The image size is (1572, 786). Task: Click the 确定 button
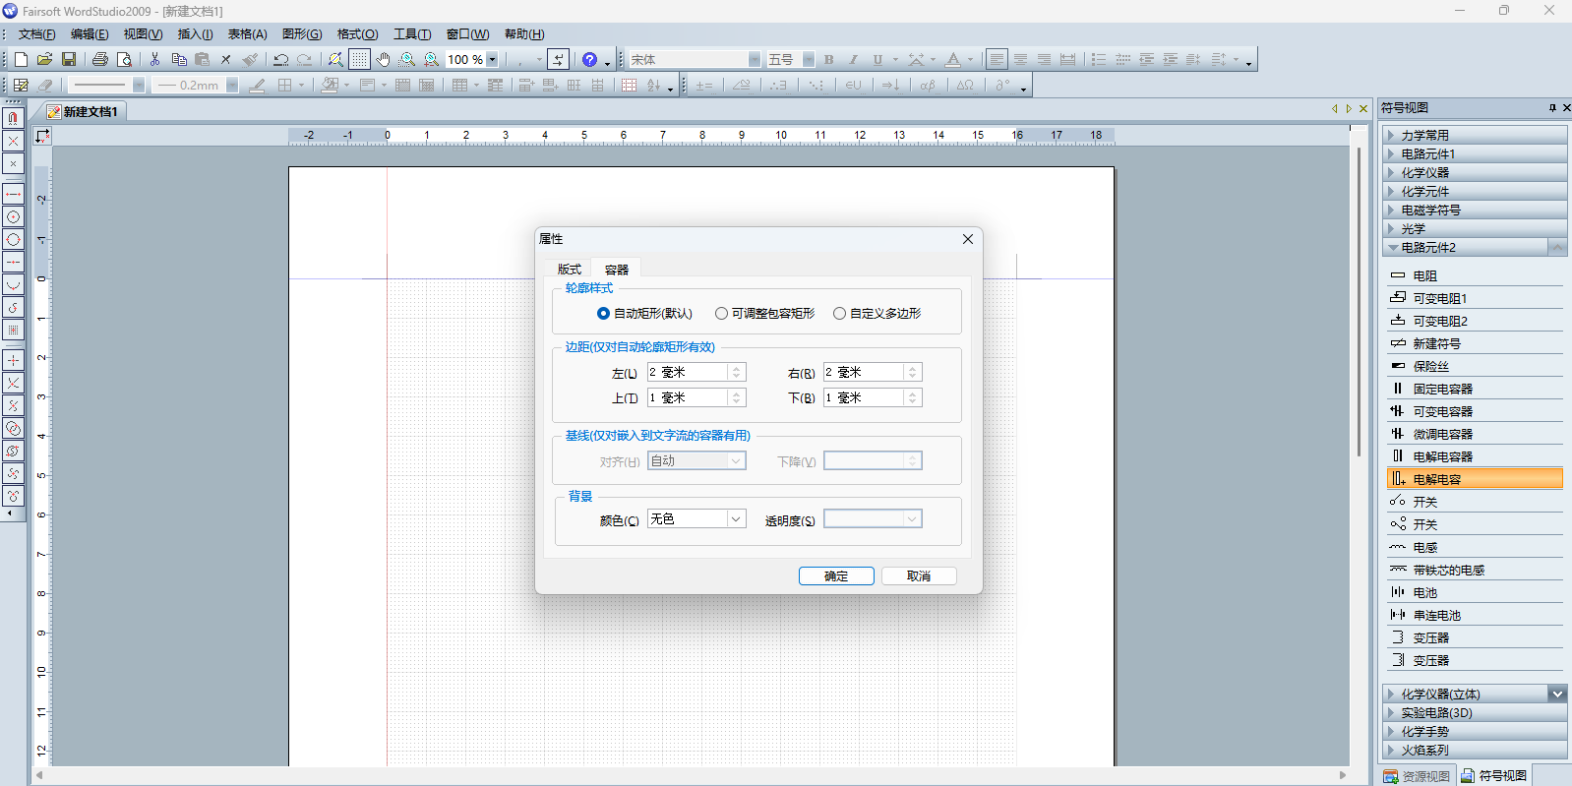[x=835, y=576]
